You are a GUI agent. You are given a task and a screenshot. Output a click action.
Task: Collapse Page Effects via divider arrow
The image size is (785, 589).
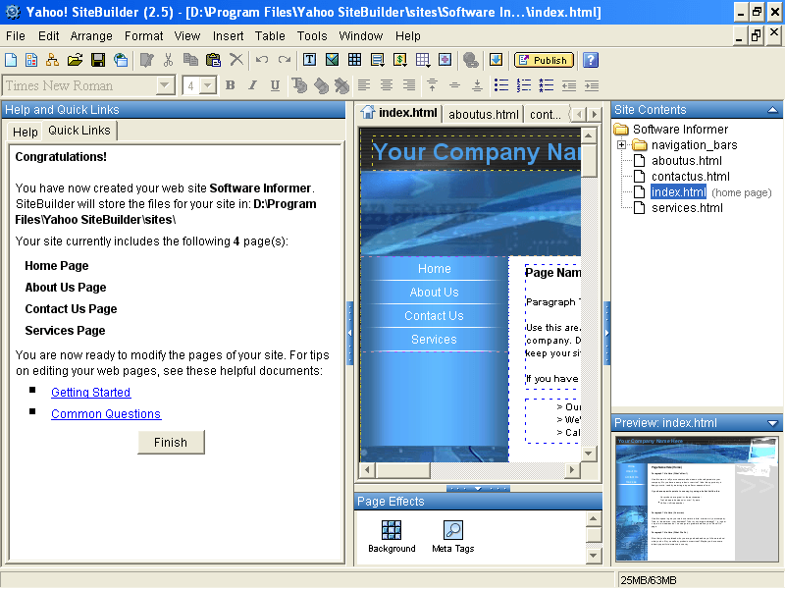(x=478, y=488)
